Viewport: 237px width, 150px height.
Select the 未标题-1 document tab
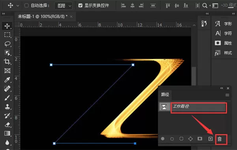[43, 16]
